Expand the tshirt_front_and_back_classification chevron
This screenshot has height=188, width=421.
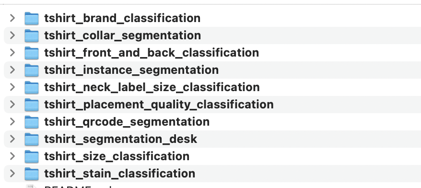[12, 53]
